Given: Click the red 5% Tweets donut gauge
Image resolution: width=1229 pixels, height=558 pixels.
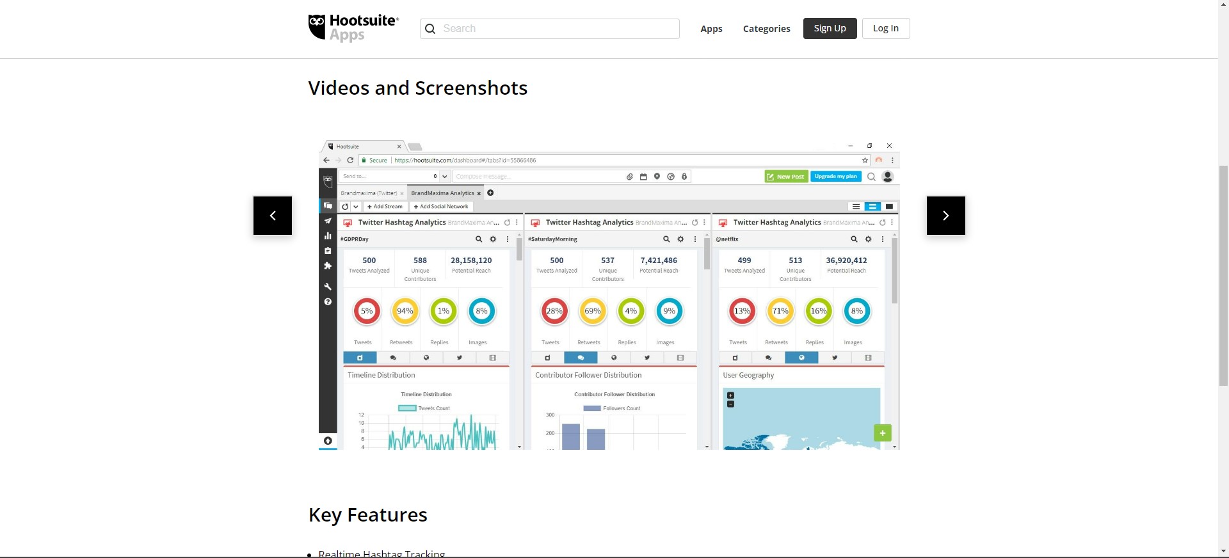Looking at the screenshot, I should tap(367, 311).
